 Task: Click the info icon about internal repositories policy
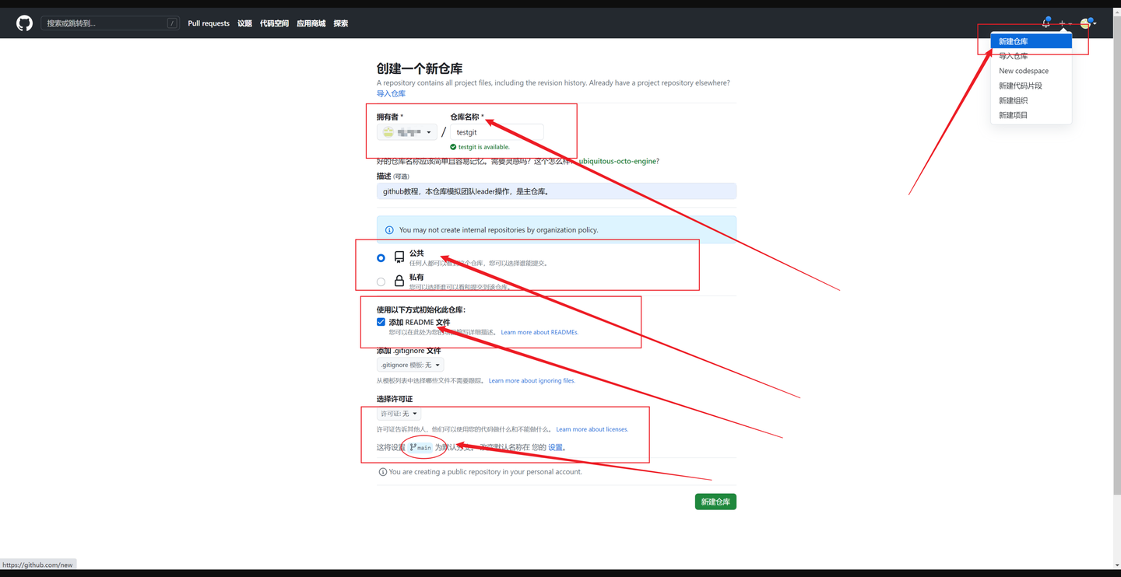(x=388, y=229)
